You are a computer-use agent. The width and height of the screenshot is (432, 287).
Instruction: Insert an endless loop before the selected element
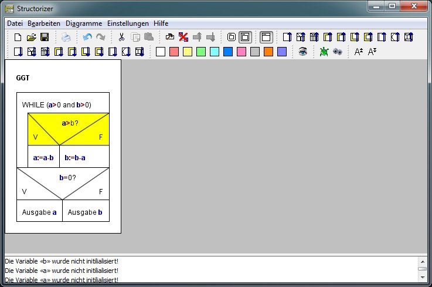(368, 37)
